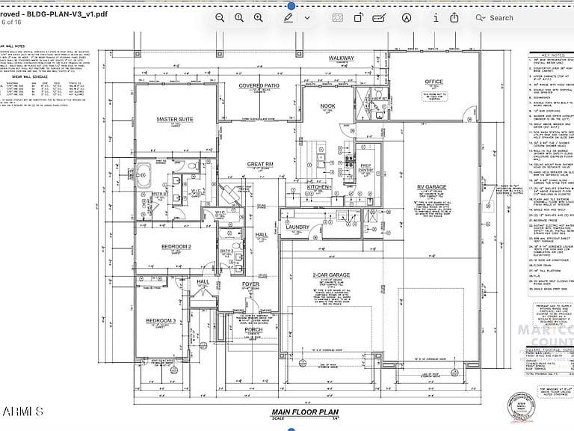Open the Share menu
This screenshot has width=574, height=431.
tap(454, 18)
